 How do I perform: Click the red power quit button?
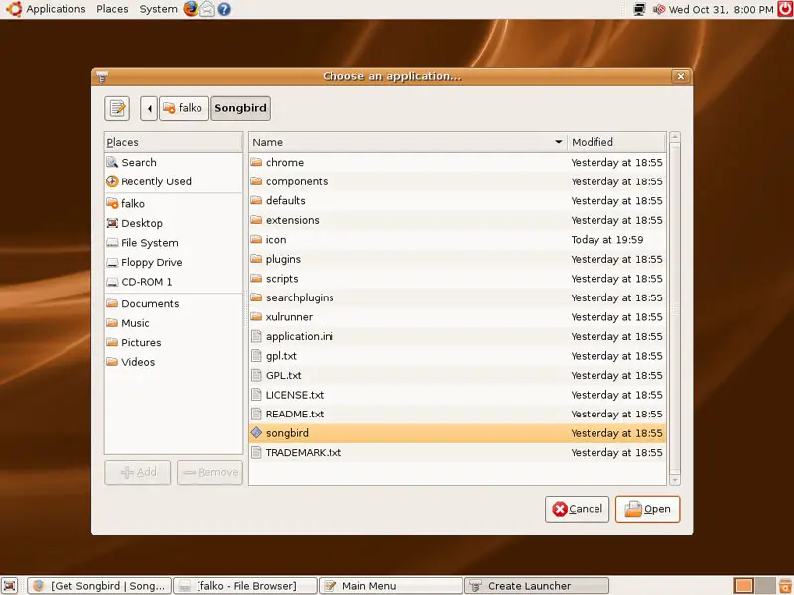(x=785, y=9)
